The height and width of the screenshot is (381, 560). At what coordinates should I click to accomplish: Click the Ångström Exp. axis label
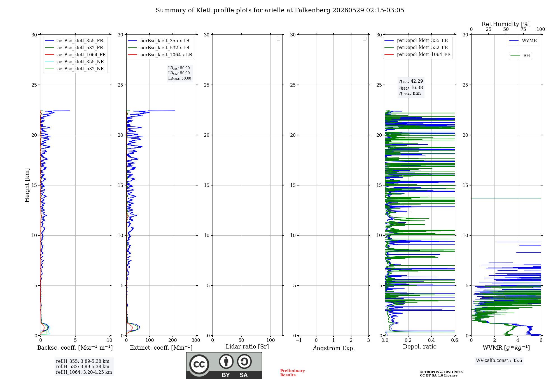[x=334, y=348]
